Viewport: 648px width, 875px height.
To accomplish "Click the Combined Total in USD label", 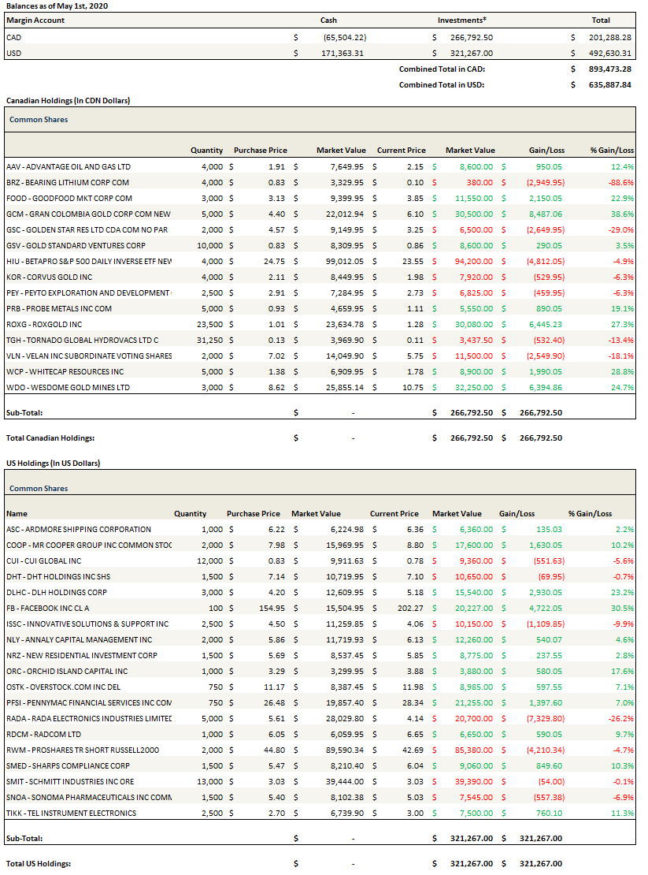I will coord(441,84).
